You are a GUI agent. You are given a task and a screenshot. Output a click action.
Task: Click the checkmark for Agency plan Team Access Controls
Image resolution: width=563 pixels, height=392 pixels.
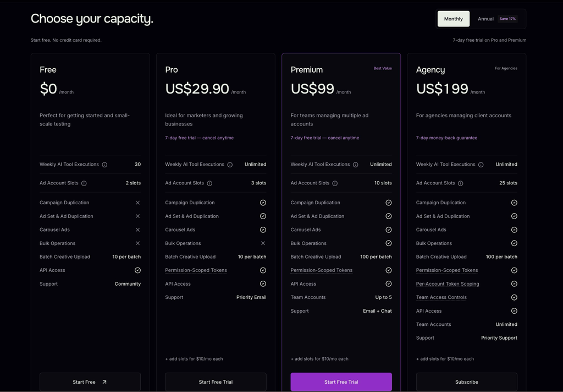point(514,297)
